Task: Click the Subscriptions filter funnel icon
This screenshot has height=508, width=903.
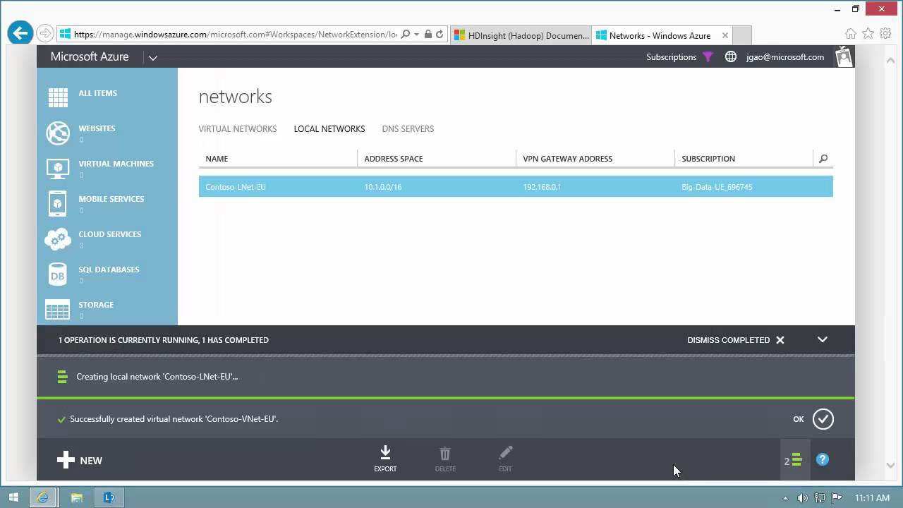Action: [x=708, y=57]
